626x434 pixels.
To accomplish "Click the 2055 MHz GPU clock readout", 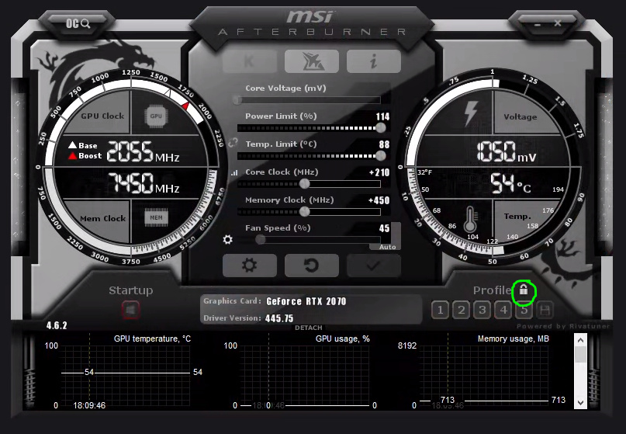I will [x=143, y=151].
